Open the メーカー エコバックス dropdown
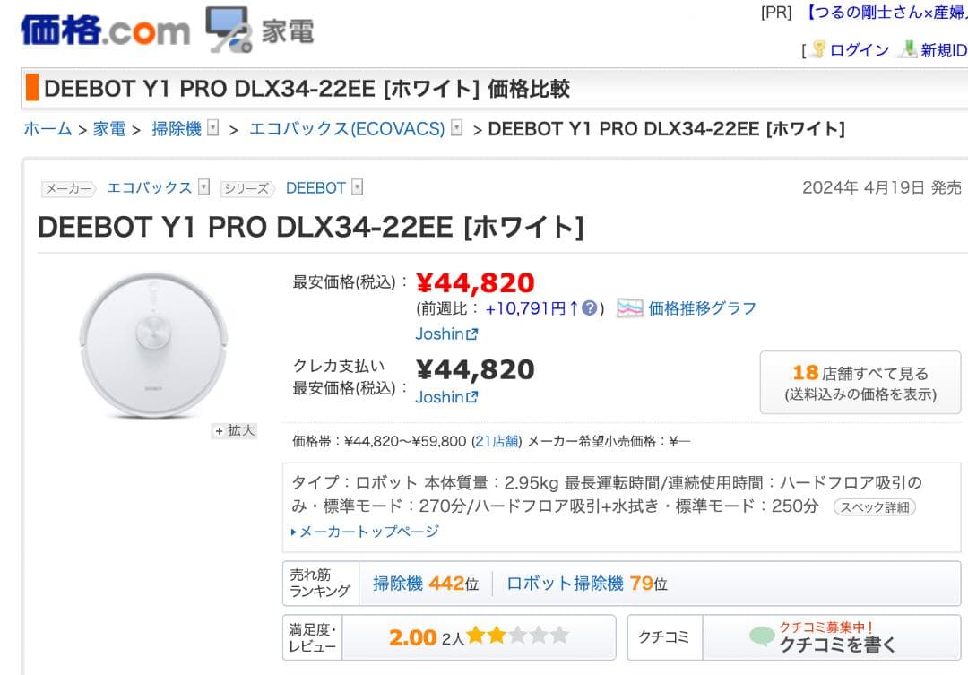Screen dimensions: 968x675 click(203, 187)
